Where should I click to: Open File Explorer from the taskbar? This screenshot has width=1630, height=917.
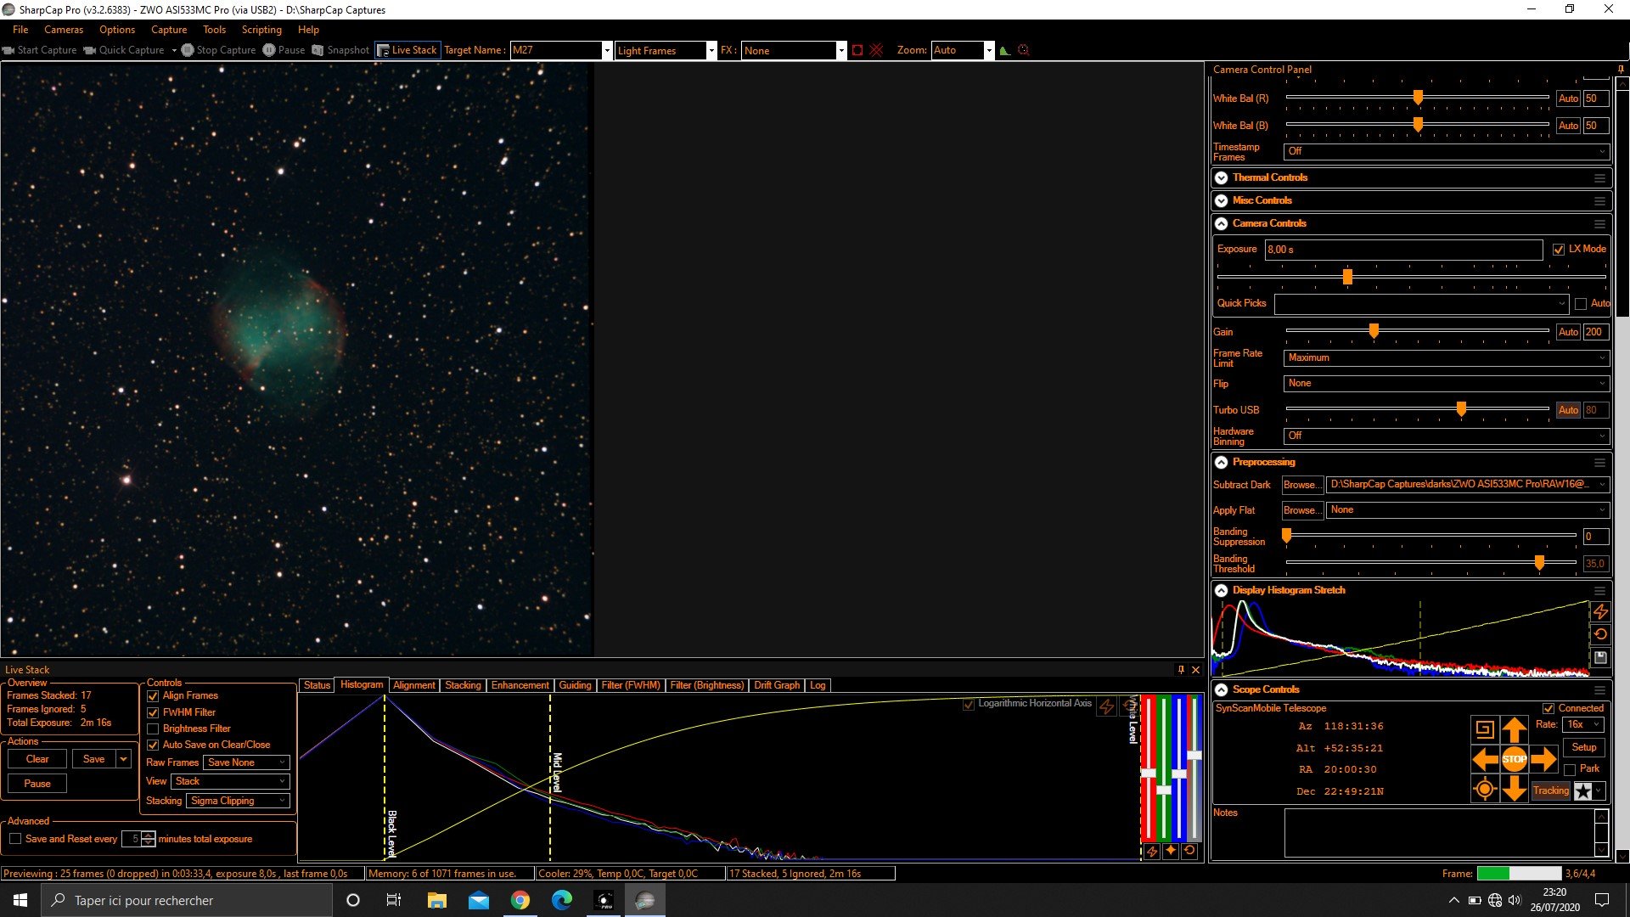coord(437,900)
